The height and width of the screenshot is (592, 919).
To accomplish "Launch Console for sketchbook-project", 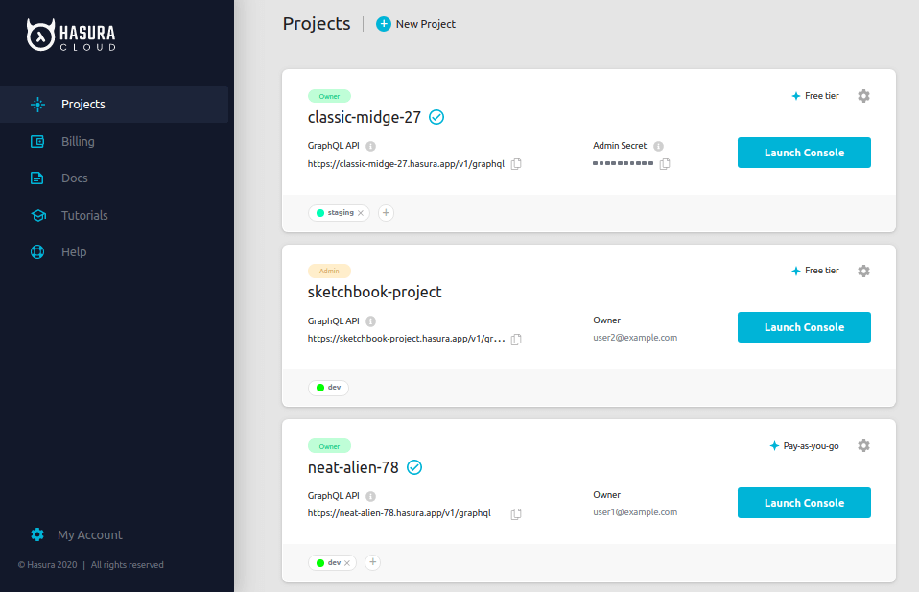I will point(804,326).
